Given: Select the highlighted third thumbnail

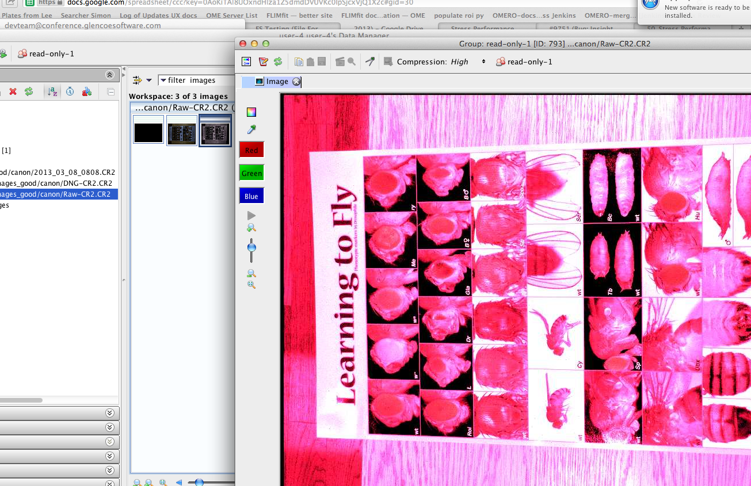Looking at the screenshot, I should pyautogui.click(x=215, y=131).
